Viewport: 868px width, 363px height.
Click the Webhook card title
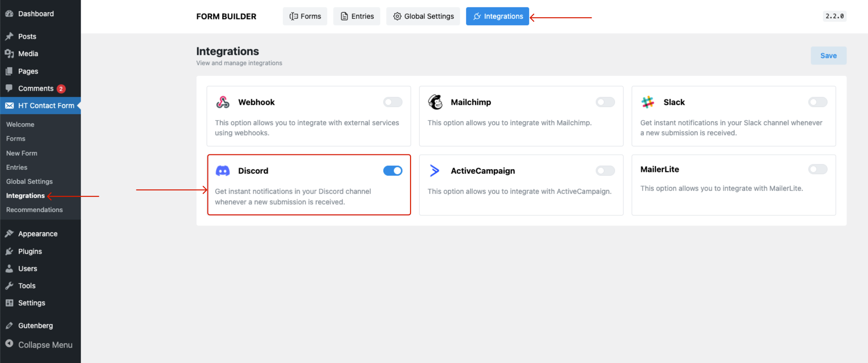click(257, 102)
